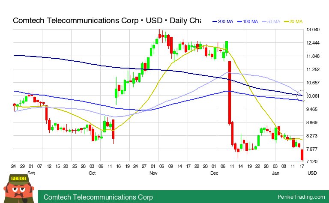Image resolution: width=329 pixels, height=203 pixels.
Task: Click the 13.040 price axis label
Action: pos(313,30)
